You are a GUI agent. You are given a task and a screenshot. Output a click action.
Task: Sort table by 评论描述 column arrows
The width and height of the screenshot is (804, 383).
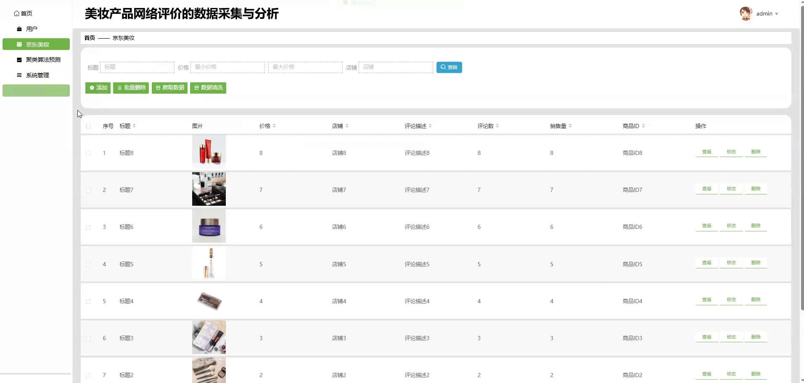coord(430,126)
